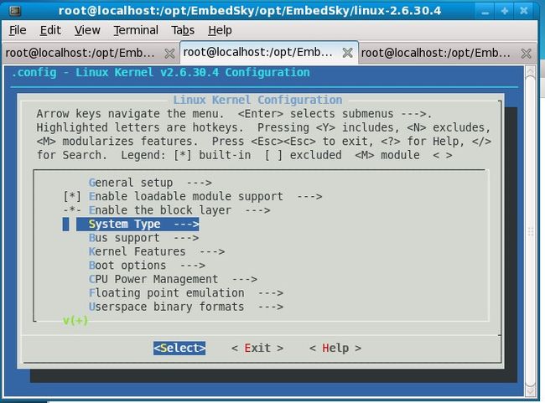Open Boot options submenu
Screen dimensions: 545x403
coord(147,266)
